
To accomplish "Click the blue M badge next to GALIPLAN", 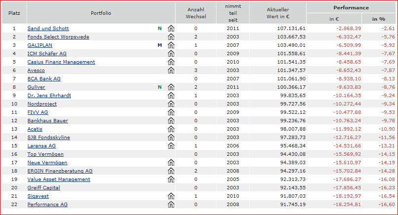I will [x=159, y=45].
